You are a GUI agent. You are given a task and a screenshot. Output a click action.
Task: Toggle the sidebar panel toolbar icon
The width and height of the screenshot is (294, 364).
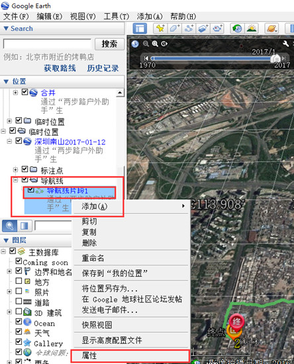pos(140,28)
